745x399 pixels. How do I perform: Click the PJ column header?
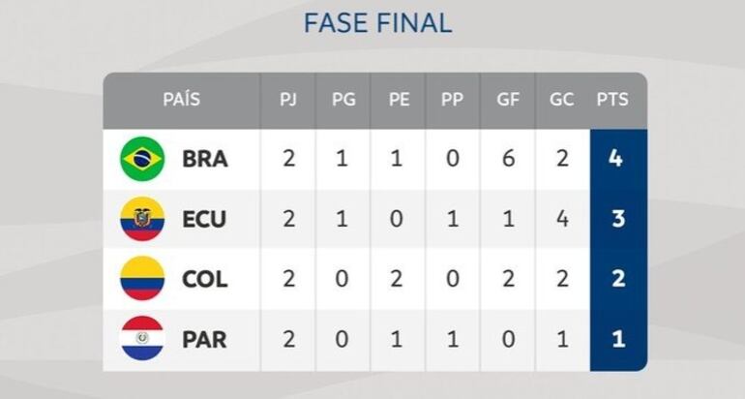pyautogui.click(x=288, y=100)
